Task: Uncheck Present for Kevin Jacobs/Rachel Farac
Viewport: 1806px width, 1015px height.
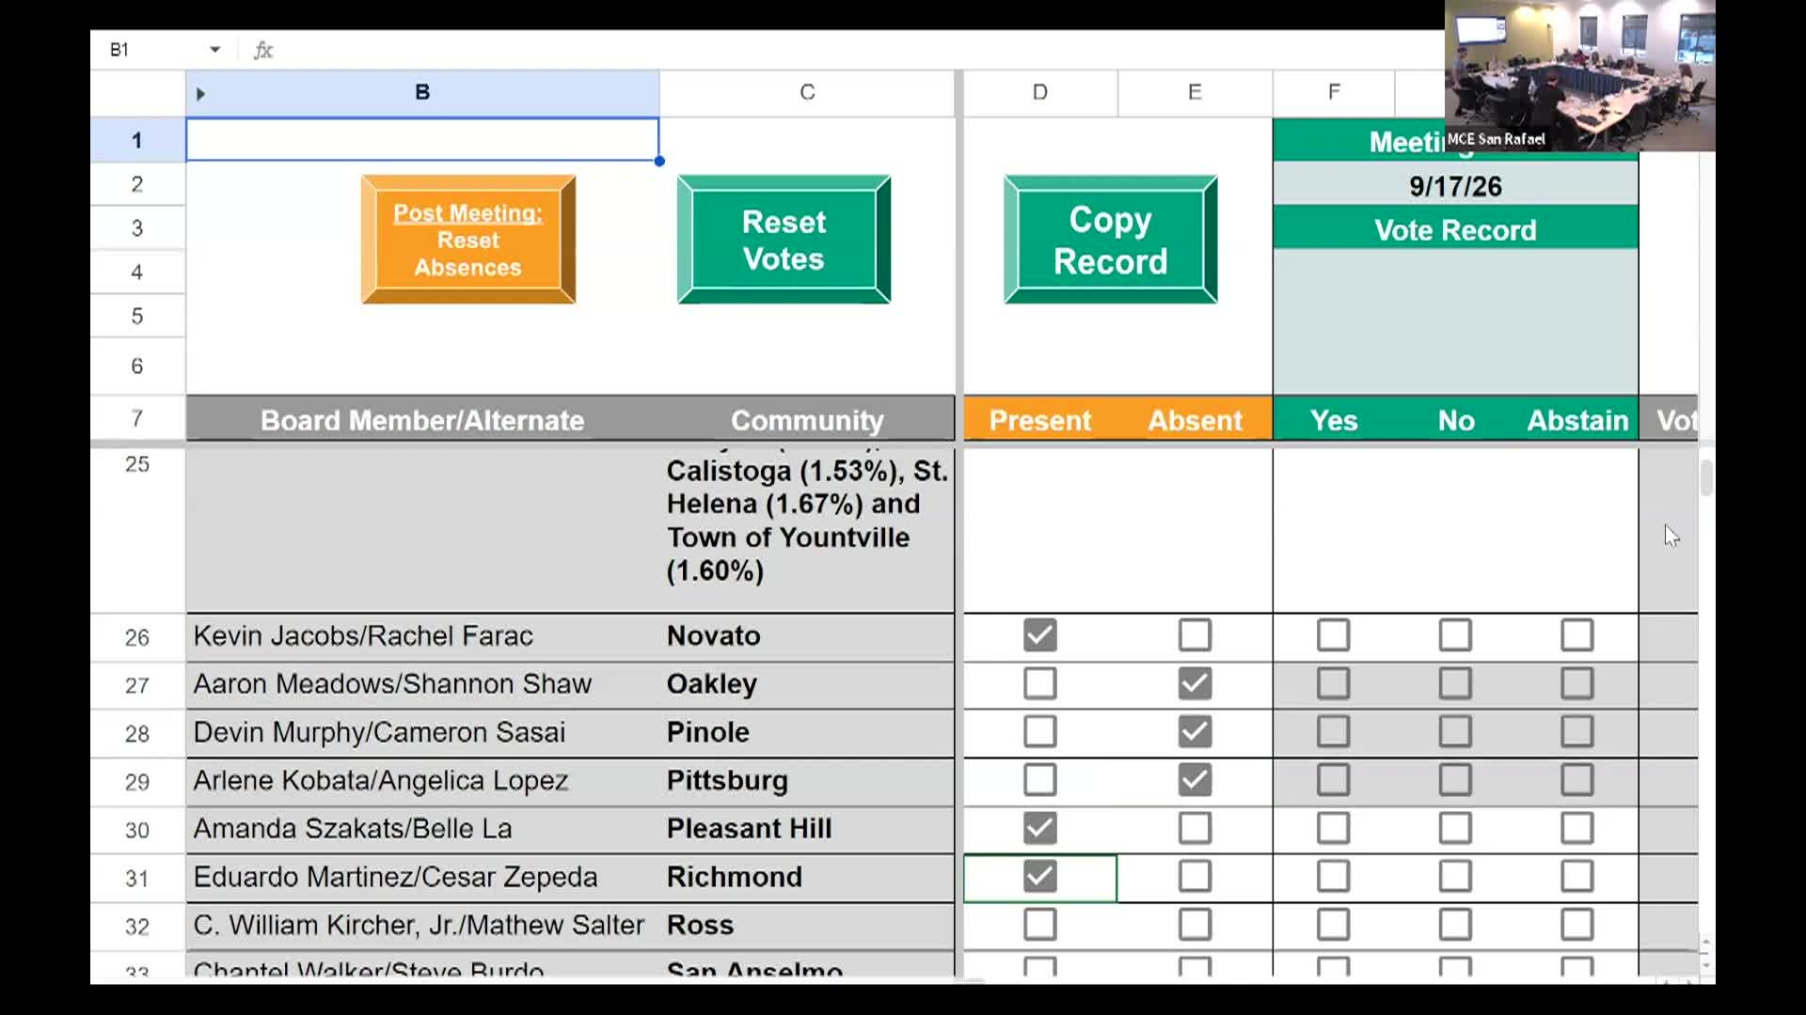Action: [1040, 635]
